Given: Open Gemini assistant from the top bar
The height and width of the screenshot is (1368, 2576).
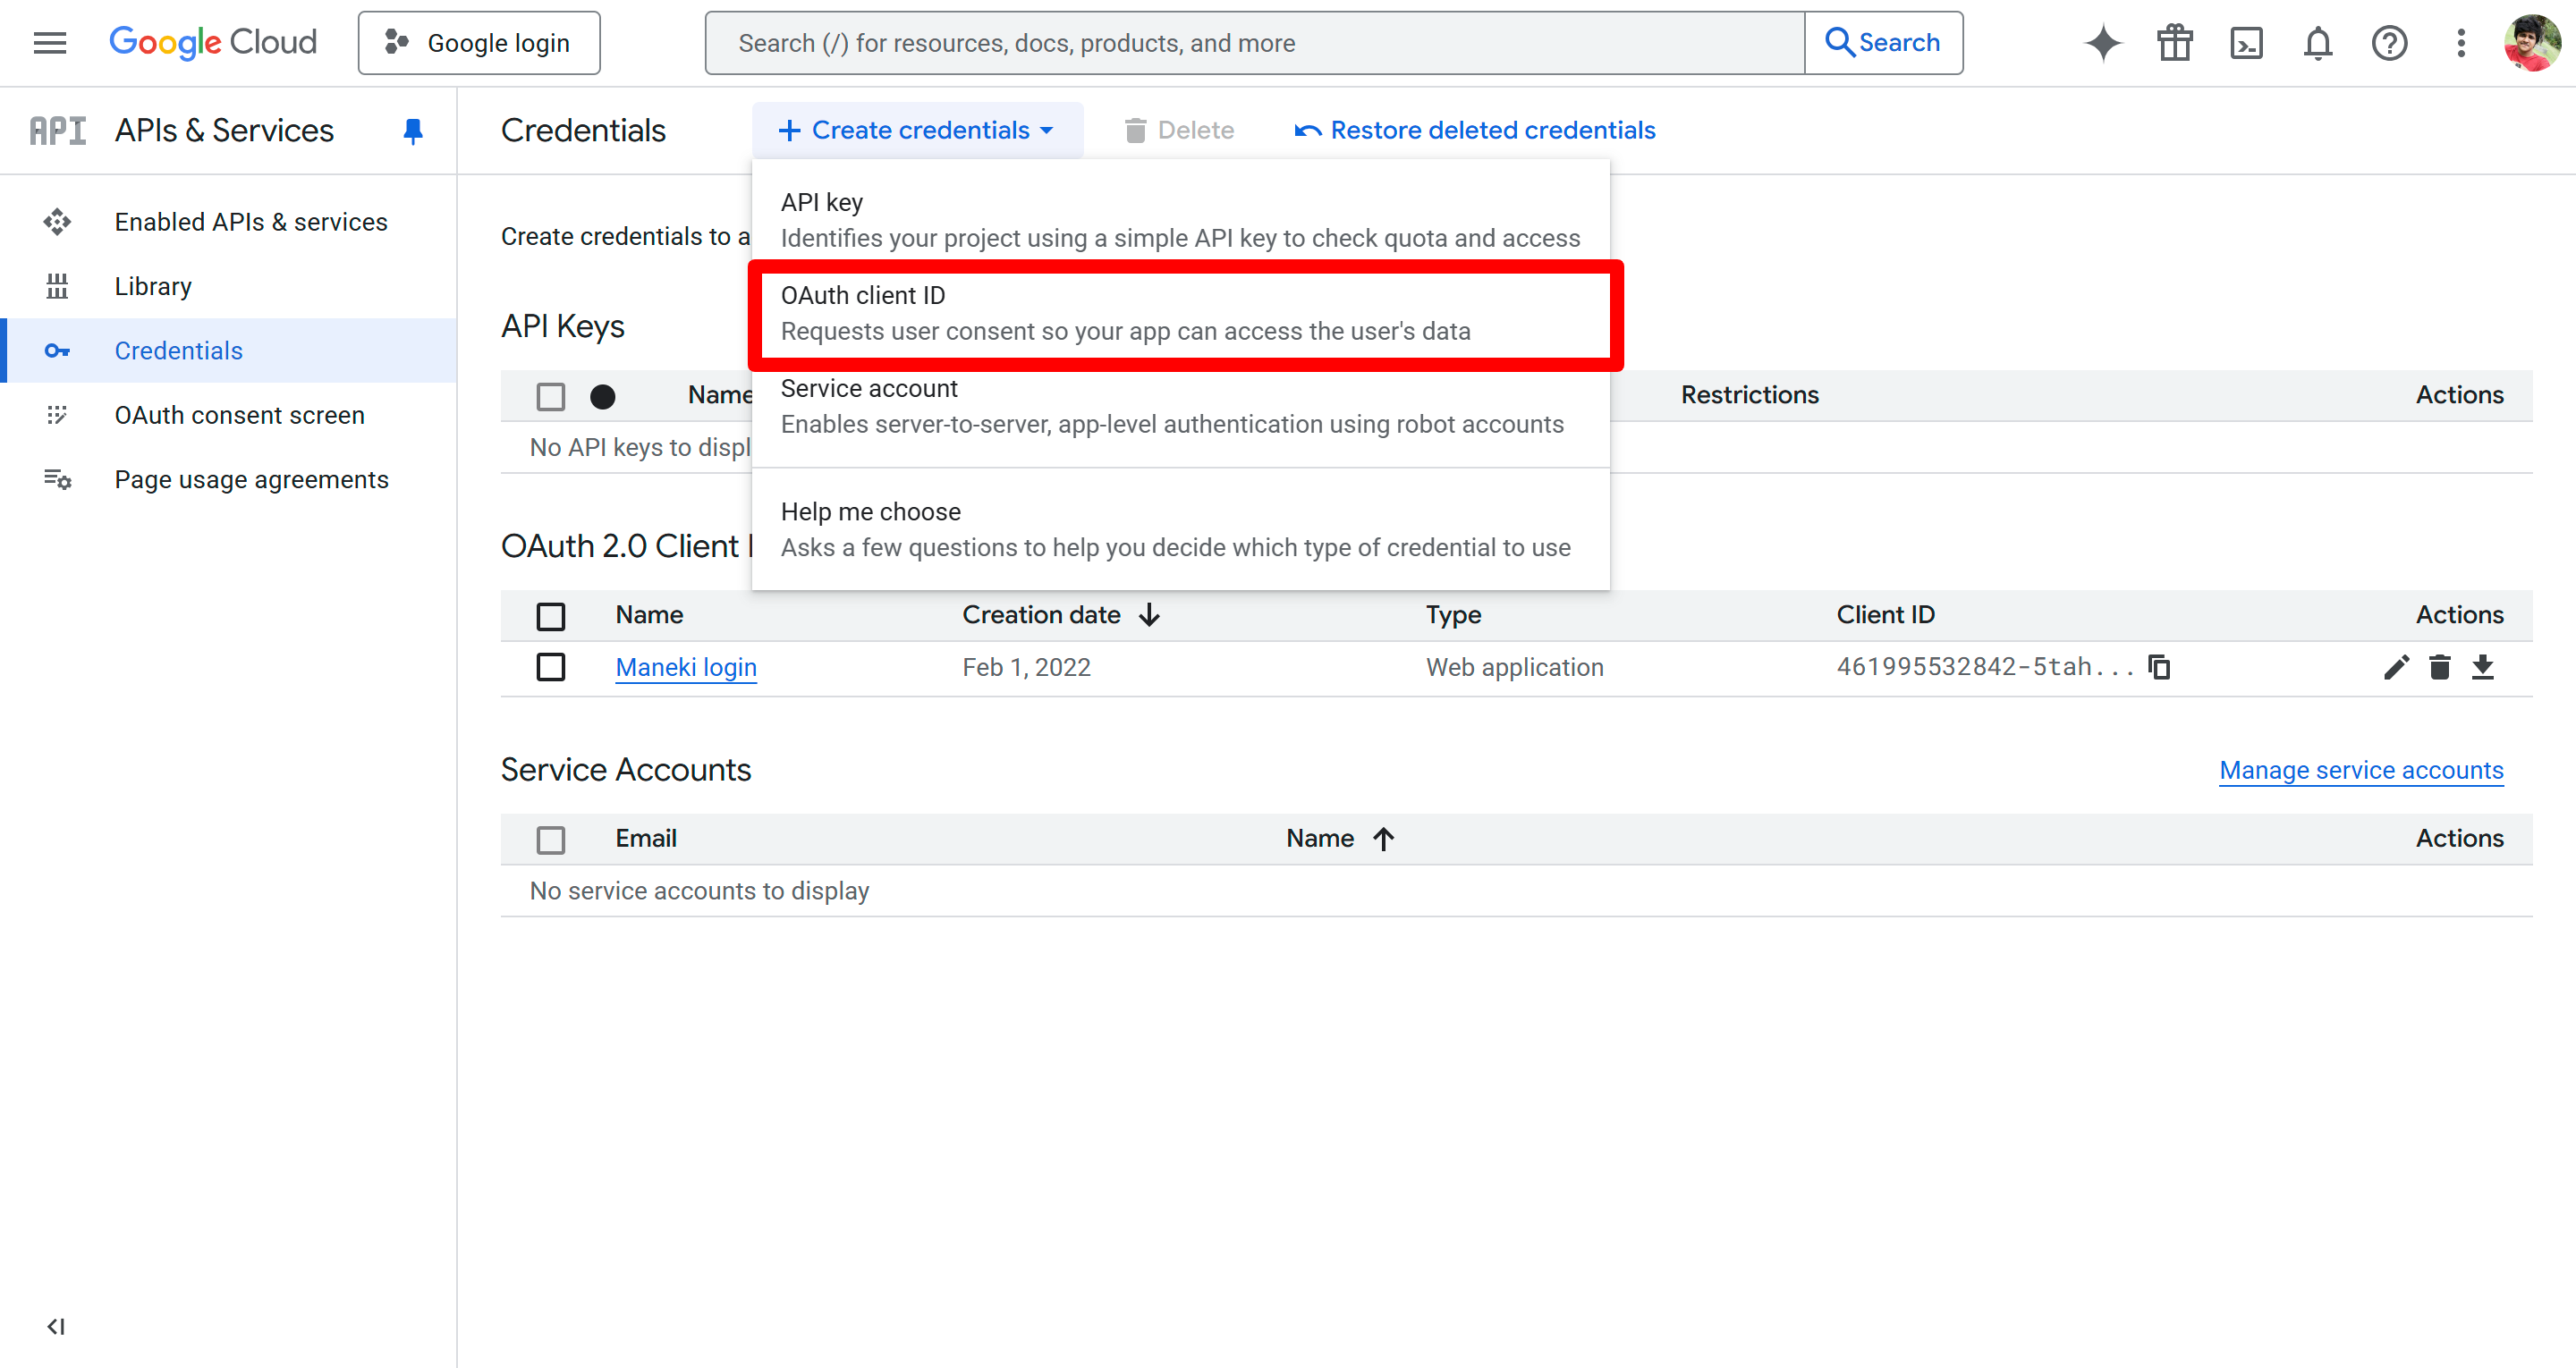Looking at the screenshot, I should pos(2102,42).
